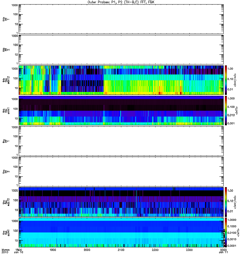Click the '0000' time axis label

coord(223,250)
